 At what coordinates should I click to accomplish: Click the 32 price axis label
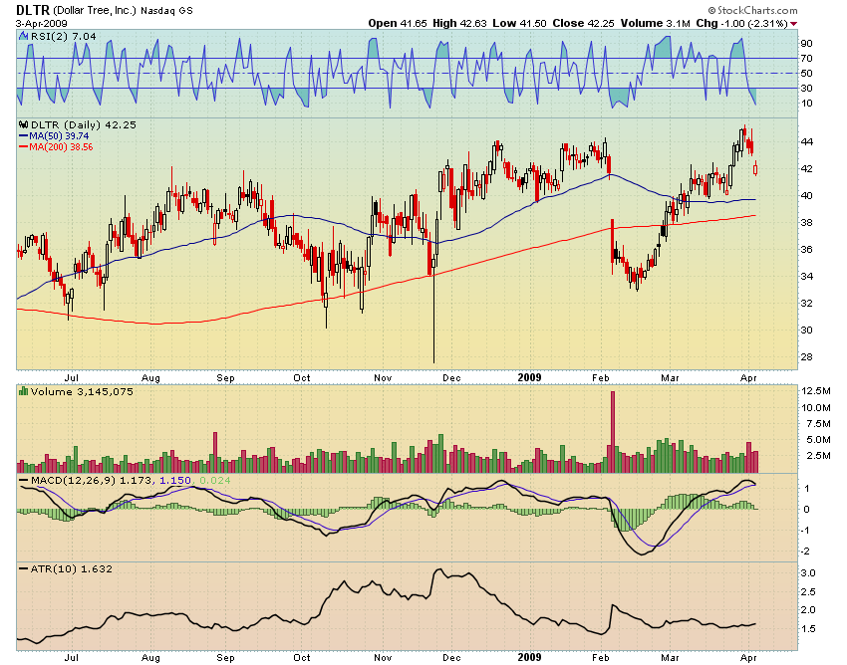[x=807, y=304]
